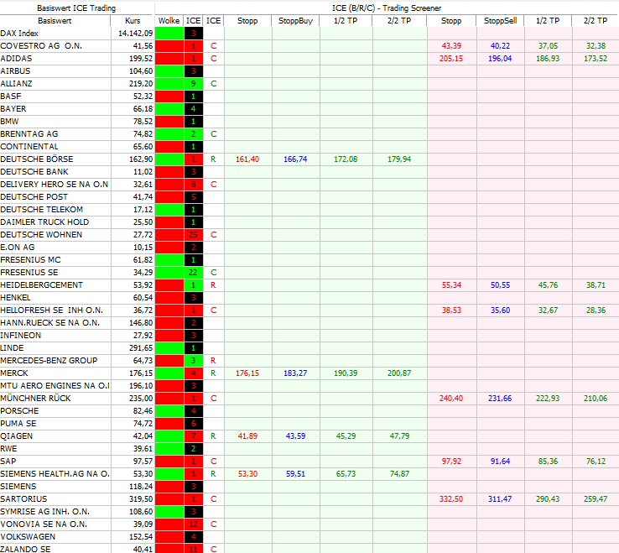Click the Basiswert column header
619x553 pixels.
point(55,21)
